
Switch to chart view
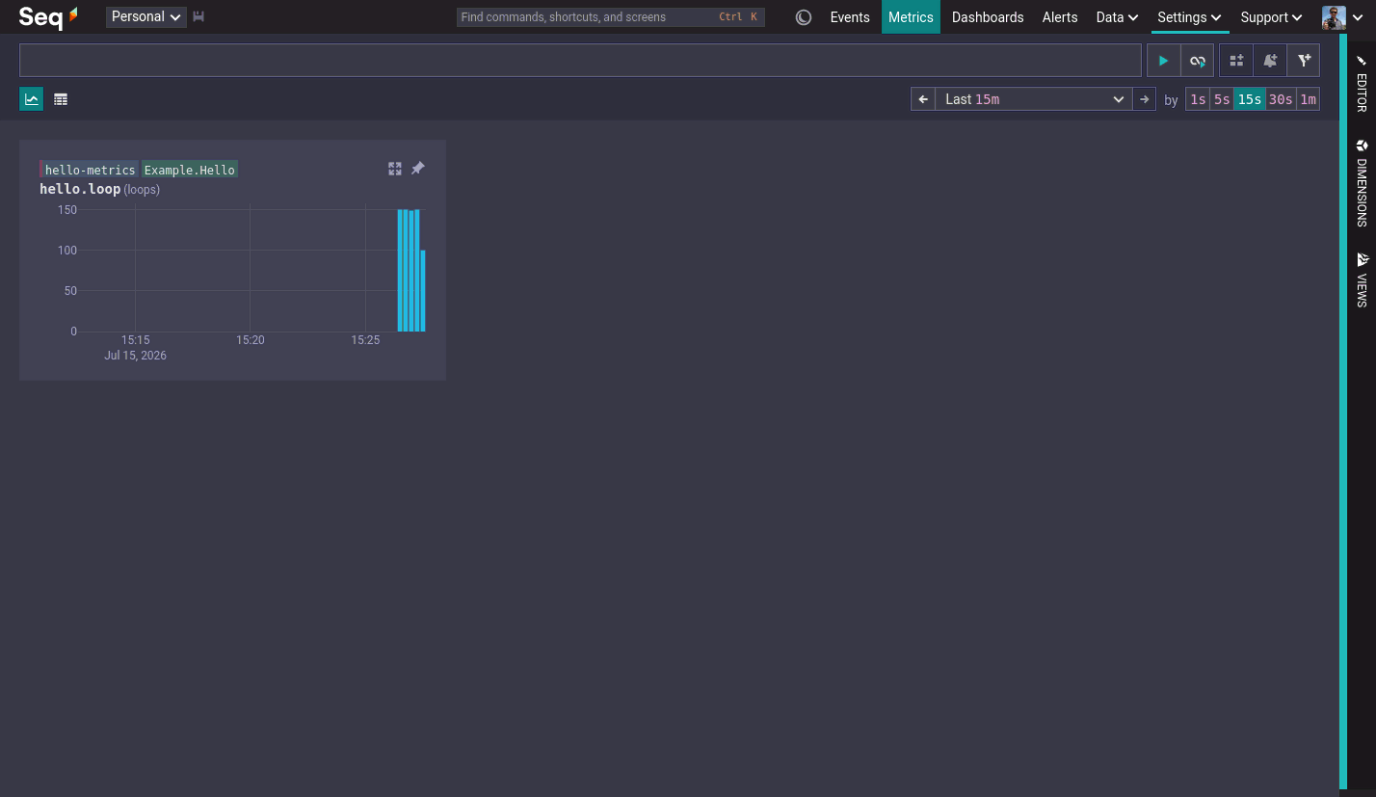(32, 99)
